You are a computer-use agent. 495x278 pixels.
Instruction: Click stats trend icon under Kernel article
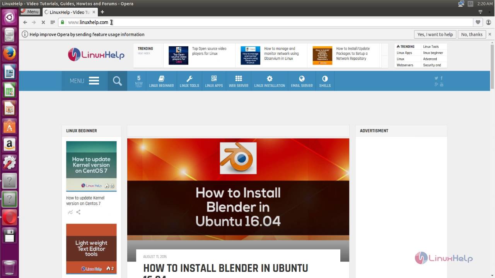70,212
